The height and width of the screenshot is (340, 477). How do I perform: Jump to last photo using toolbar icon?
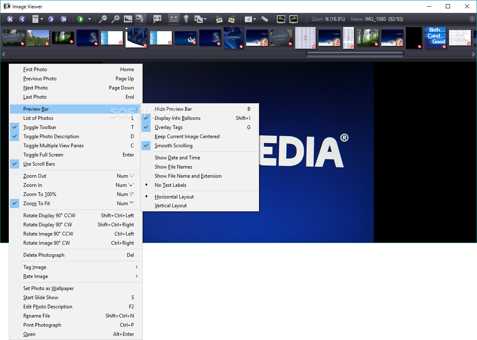click(x=64, y=19)
